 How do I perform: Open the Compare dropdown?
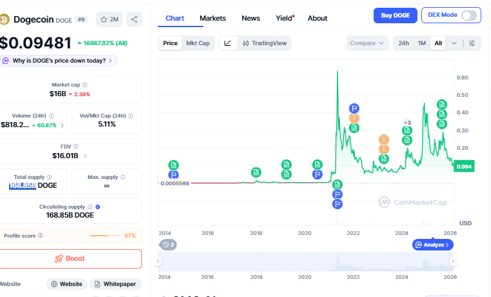pos(368,43)
